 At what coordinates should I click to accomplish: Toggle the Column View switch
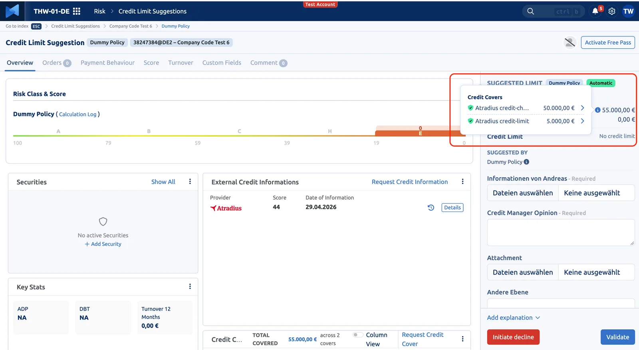358,335
